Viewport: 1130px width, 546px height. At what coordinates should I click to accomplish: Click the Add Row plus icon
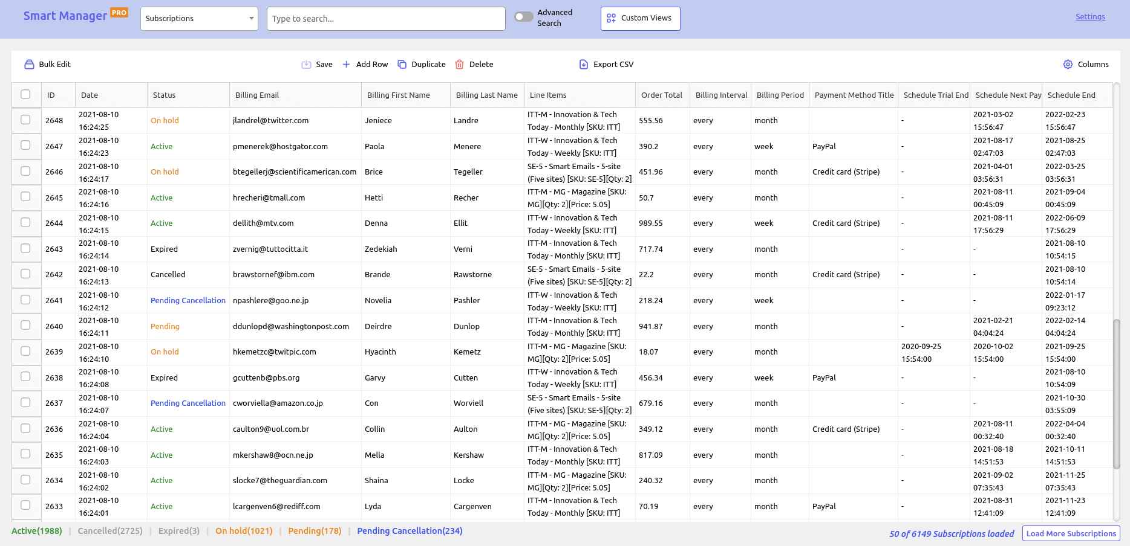click(x=346, y=64)
